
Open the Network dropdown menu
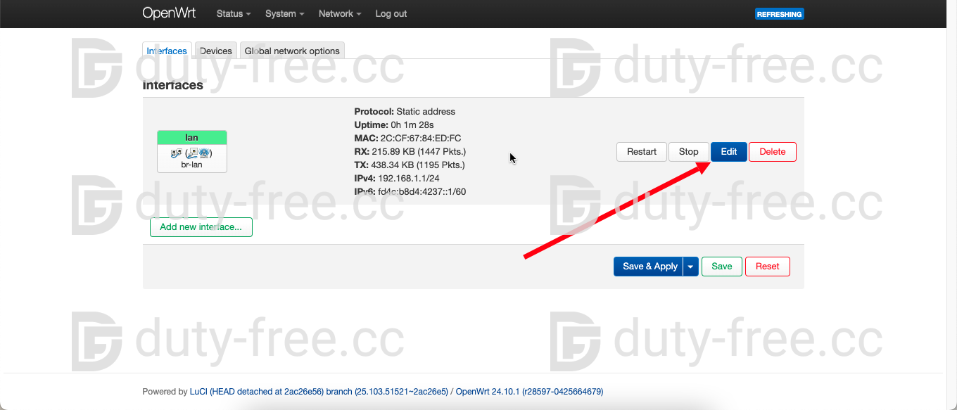[x=339, y=13]
